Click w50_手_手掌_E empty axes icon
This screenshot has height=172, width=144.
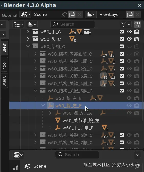tap(58, 128)
